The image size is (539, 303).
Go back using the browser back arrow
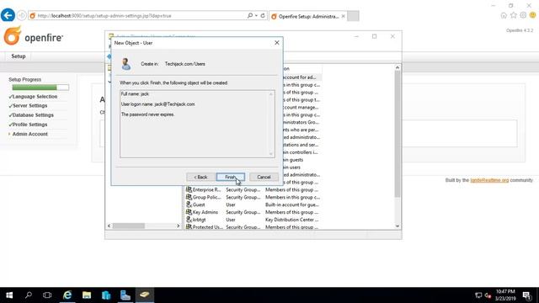tap(8, 15)
